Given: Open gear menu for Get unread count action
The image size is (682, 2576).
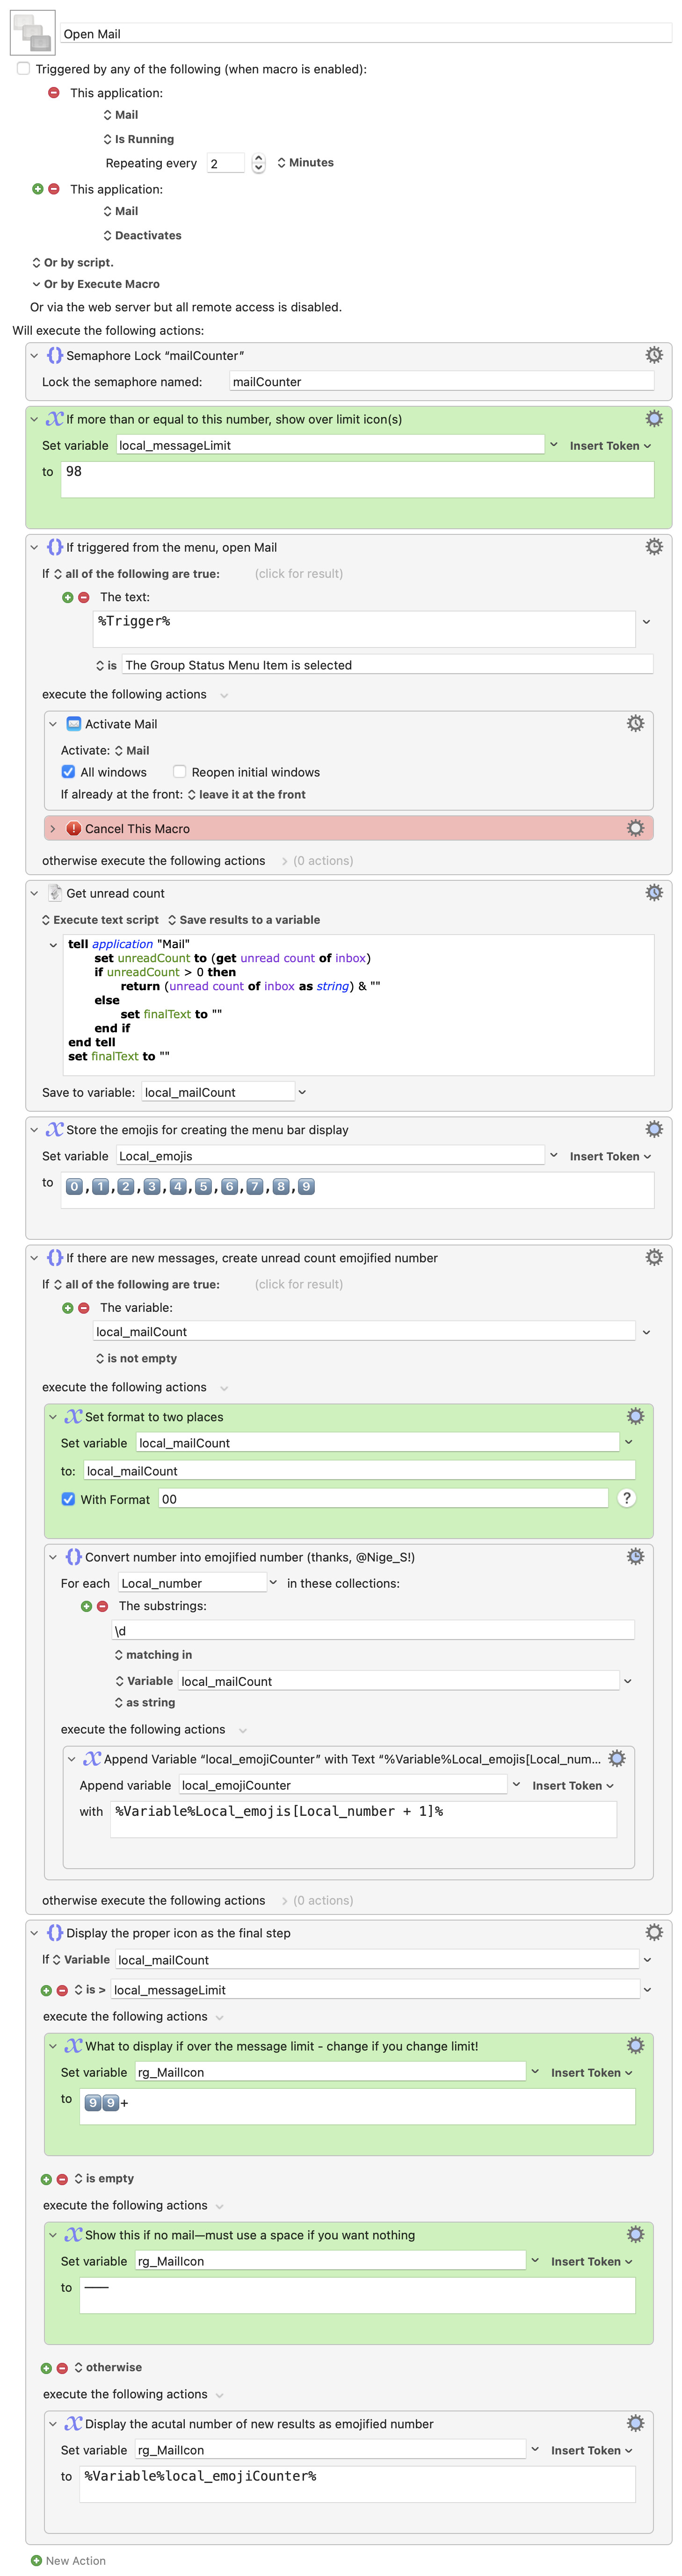Looking at the screenshot, I should pos(654,893).
